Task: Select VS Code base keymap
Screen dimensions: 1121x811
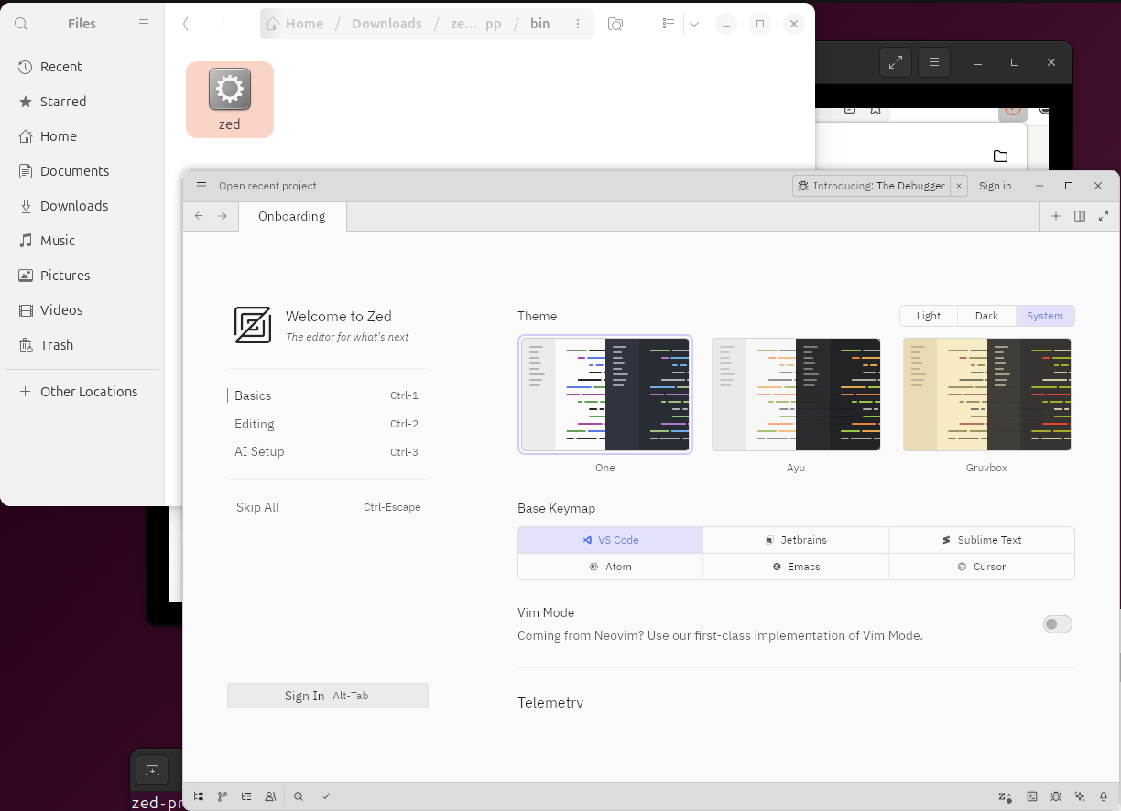Action: point(611,540)
